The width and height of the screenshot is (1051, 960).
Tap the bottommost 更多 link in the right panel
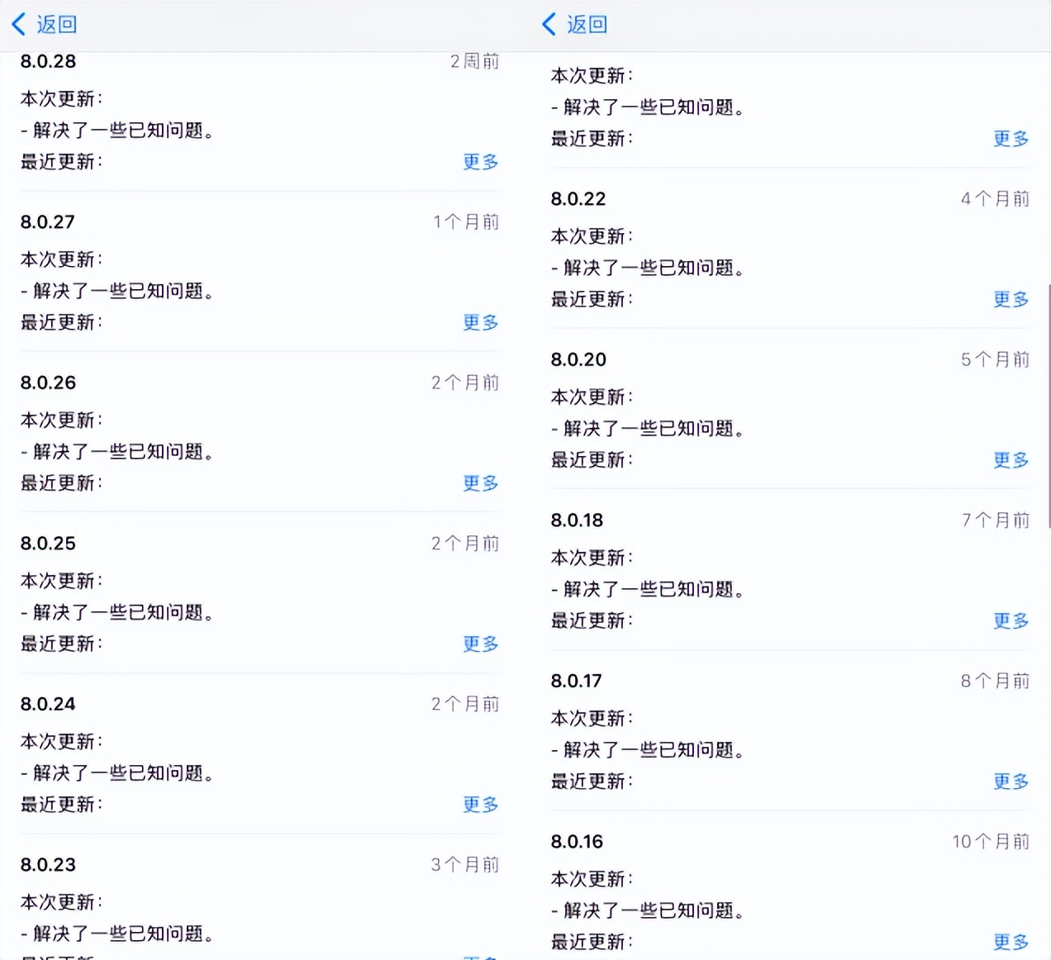(x=1011, y=941)
